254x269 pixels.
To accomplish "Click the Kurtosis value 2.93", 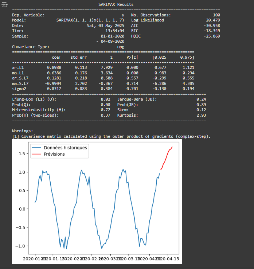I will (201, 116).
